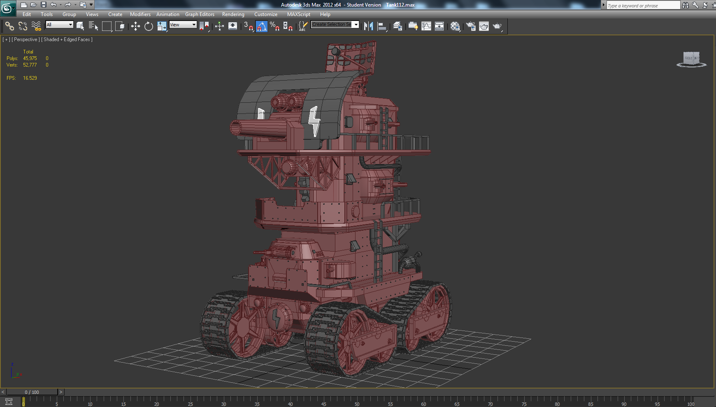Open the MAXScript menu
The width and height of the screenshot is (716, 407).
tap(299, 14)
